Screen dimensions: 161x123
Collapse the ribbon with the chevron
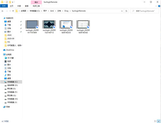(x=156, y=6)
